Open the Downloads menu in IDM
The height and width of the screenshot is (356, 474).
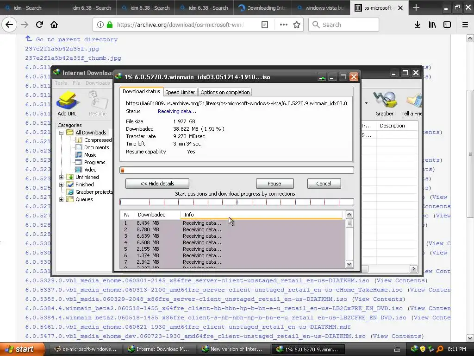(98, 83)
